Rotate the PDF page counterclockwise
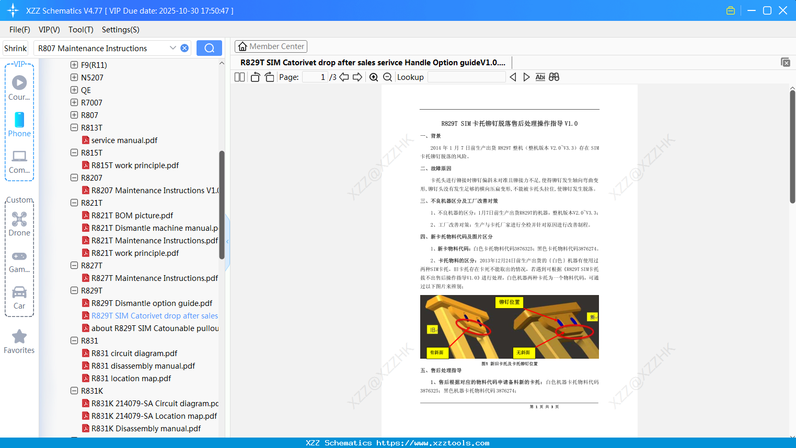The height and width of the screenshot is (448, 796). (x=255, y=77)
